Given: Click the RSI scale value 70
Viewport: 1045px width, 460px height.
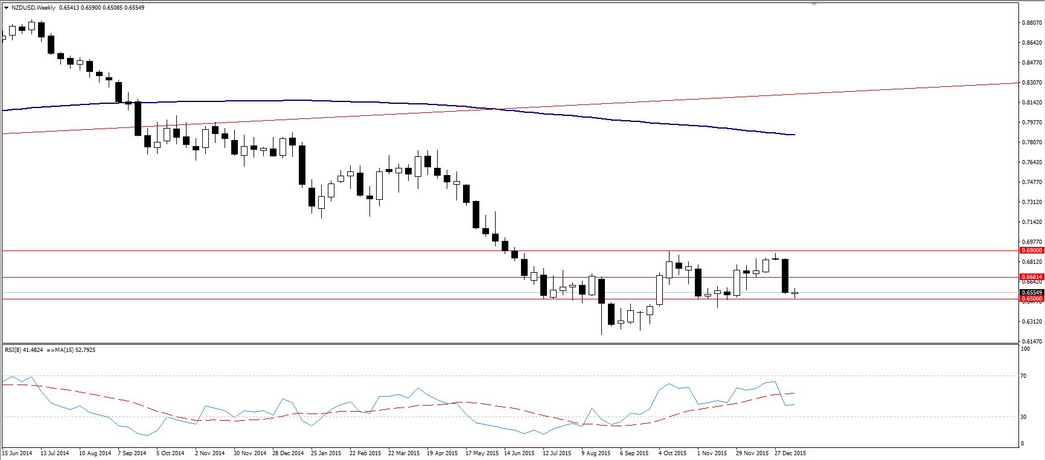Looking at the screenshot, I should 1023,376.
